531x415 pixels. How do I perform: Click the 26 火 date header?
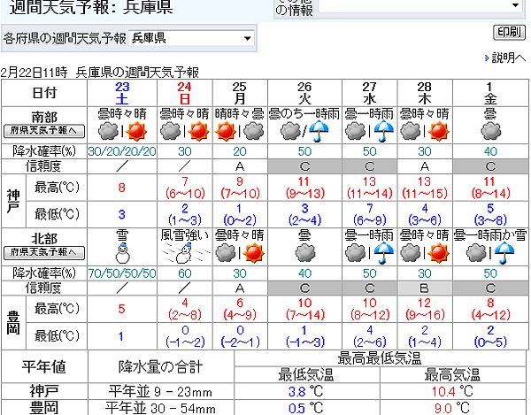point(304,93)
